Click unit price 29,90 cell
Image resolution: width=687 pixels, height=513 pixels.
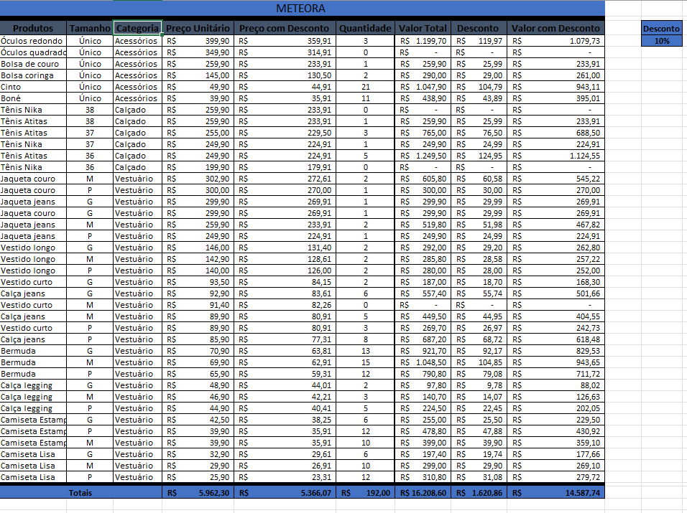pos(198,466)
